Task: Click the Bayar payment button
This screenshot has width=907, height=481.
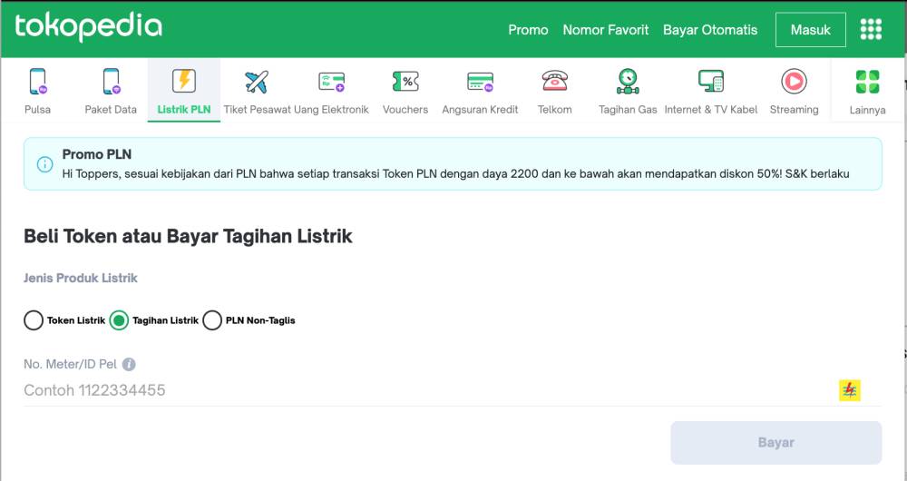Action: coord(776,443)
